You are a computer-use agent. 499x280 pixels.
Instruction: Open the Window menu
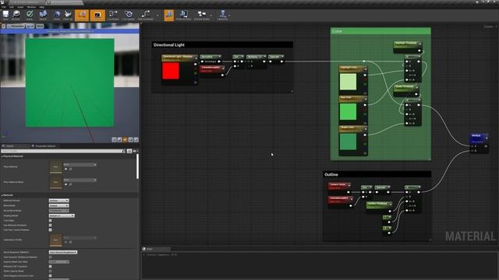tap(31, 7)
